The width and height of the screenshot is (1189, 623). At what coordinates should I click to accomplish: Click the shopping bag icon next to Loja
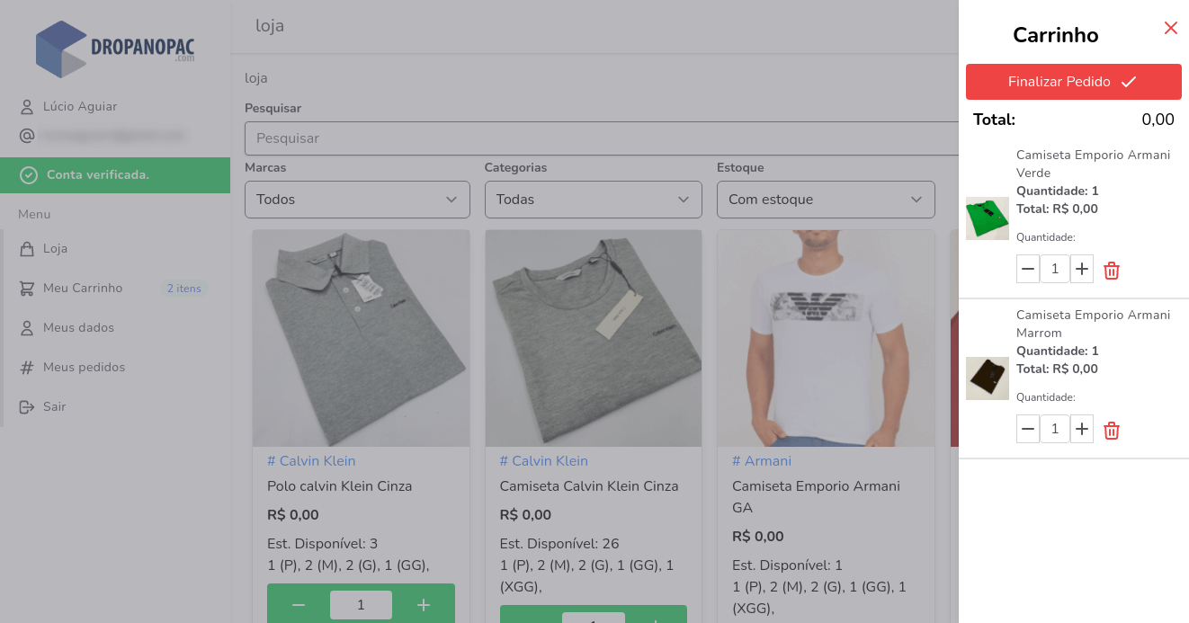[27, 248]
